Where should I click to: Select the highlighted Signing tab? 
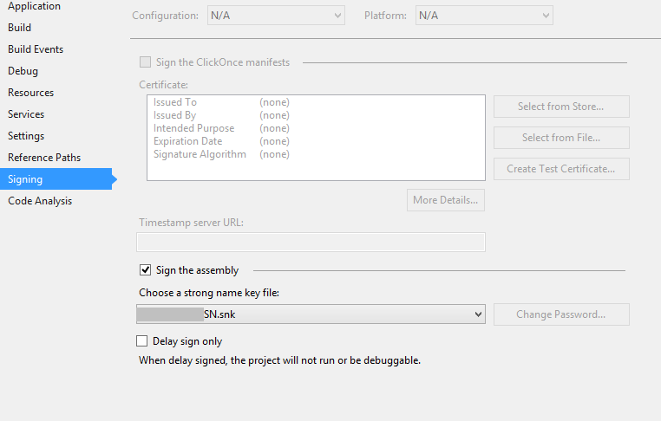click(56, 179)
